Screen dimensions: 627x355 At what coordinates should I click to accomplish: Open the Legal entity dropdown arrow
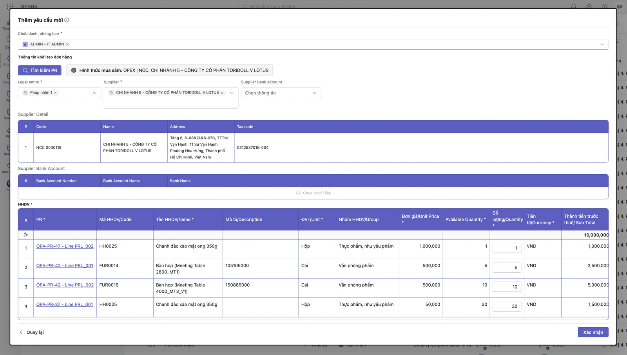tap(94, 93)
